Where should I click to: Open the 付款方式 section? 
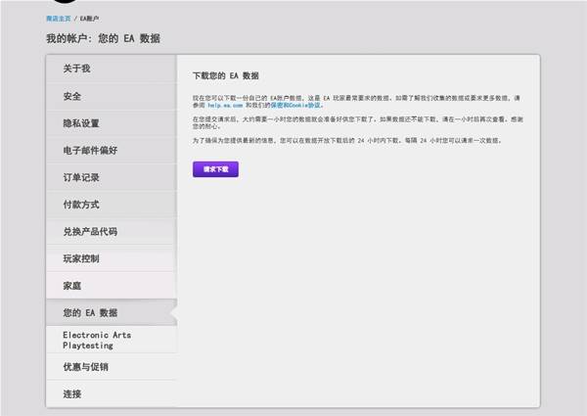tap(112, 205)
